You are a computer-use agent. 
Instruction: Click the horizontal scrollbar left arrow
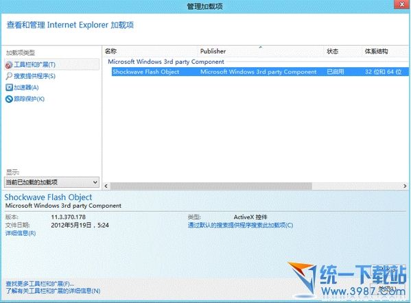106,186
